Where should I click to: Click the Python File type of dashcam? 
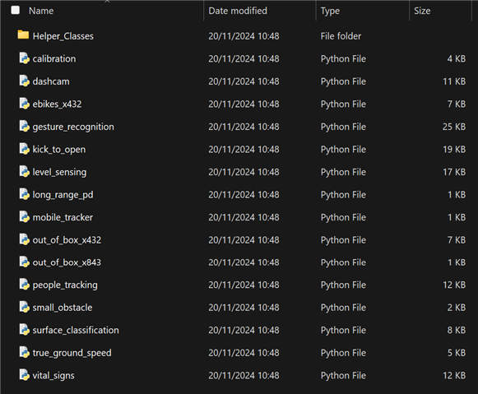pos(343,81)
